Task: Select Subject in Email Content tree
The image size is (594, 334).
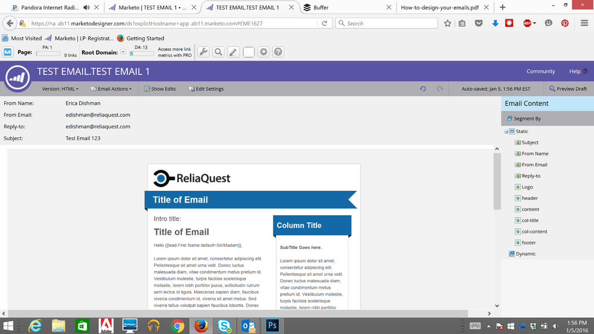Action: coord(530,143)
